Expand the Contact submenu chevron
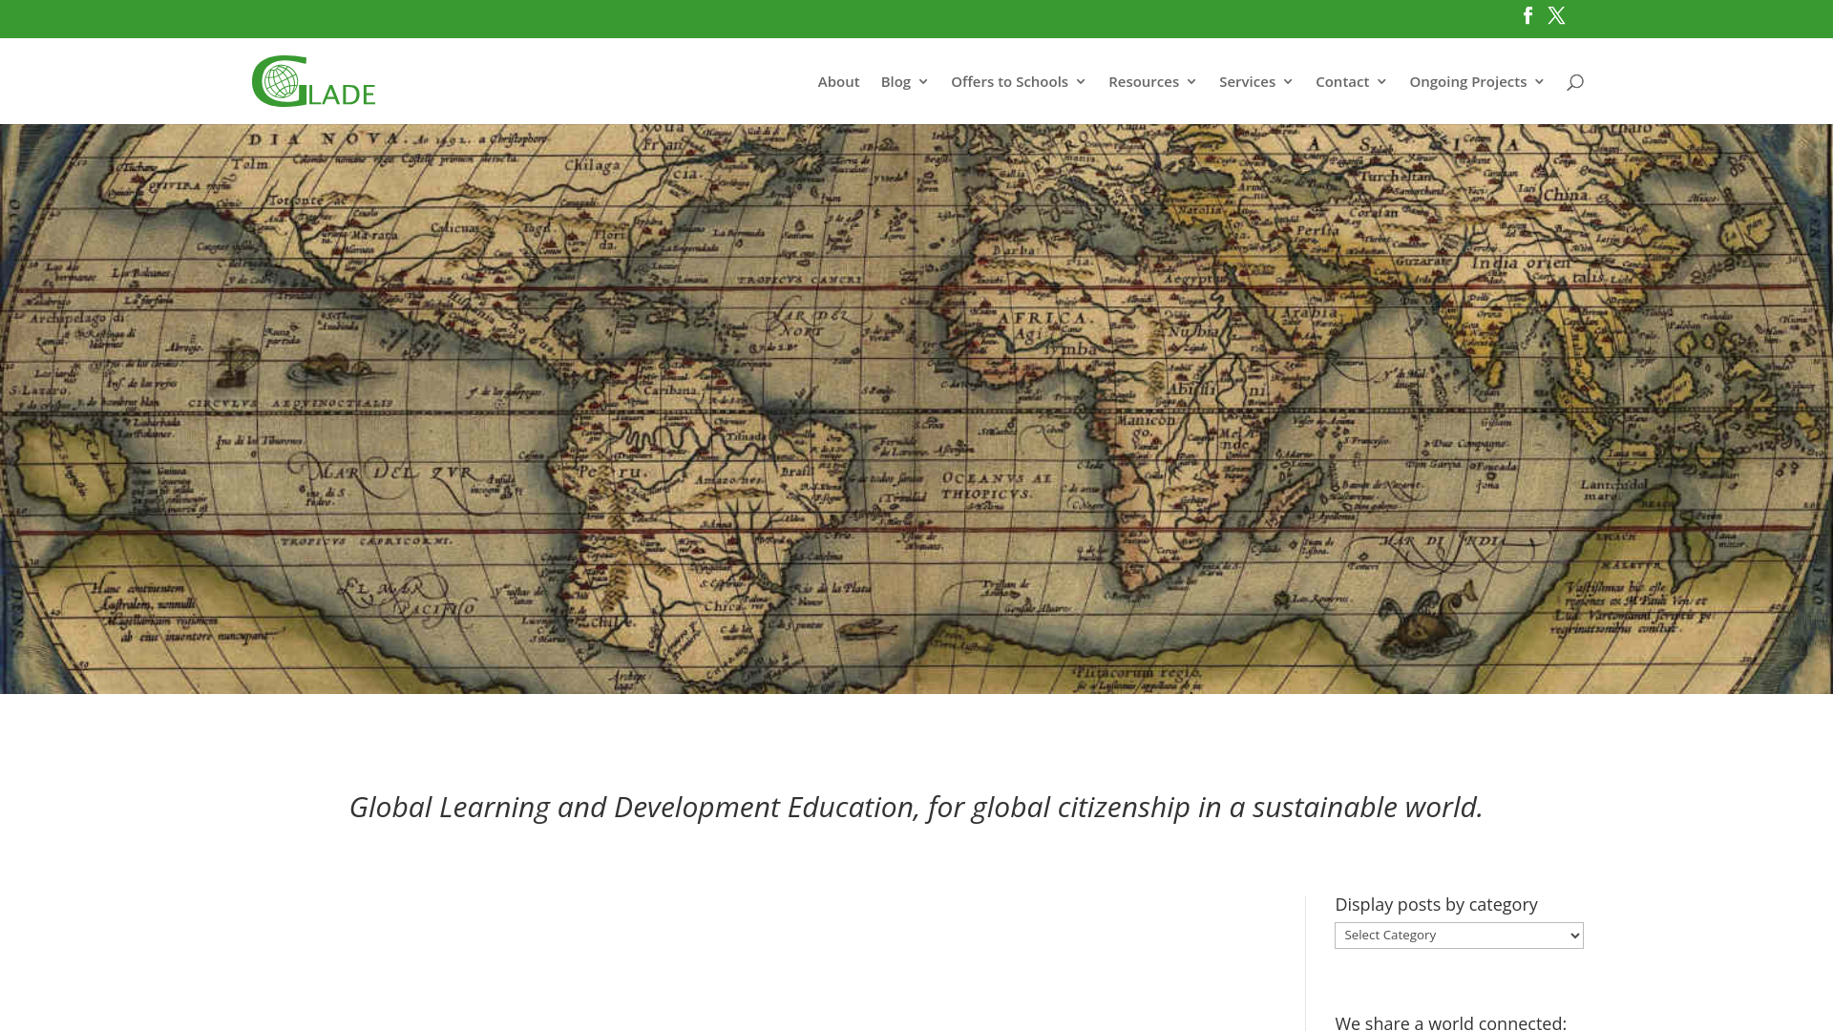This screenshot has height=1031, width=1833. pyautogui.click(x=1381, y=82)
